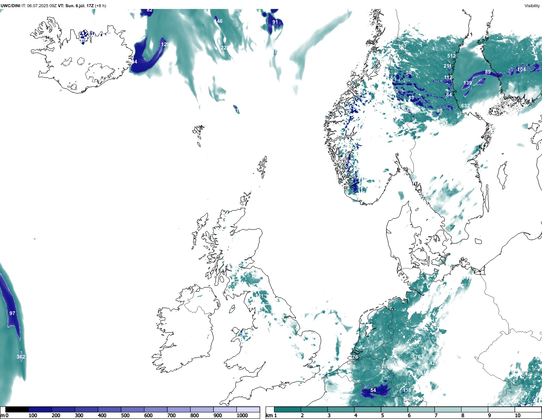542x419 pixels.
Task: Click the '4' km legend label
Action: 356,416
